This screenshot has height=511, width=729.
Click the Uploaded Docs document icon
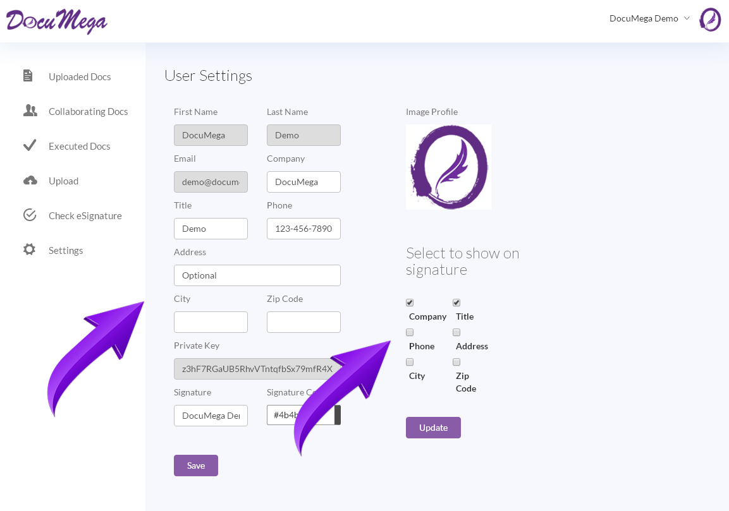(x=28, y=76)
